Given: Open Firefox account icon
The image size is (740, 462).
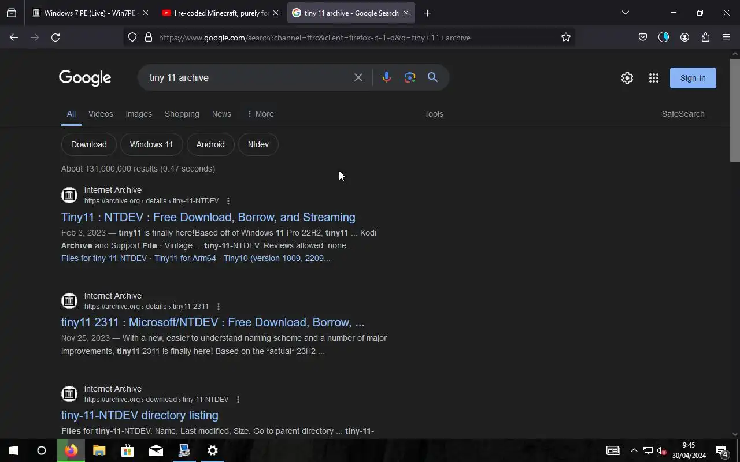Looking at the screenshot, I should pos(684,38).
